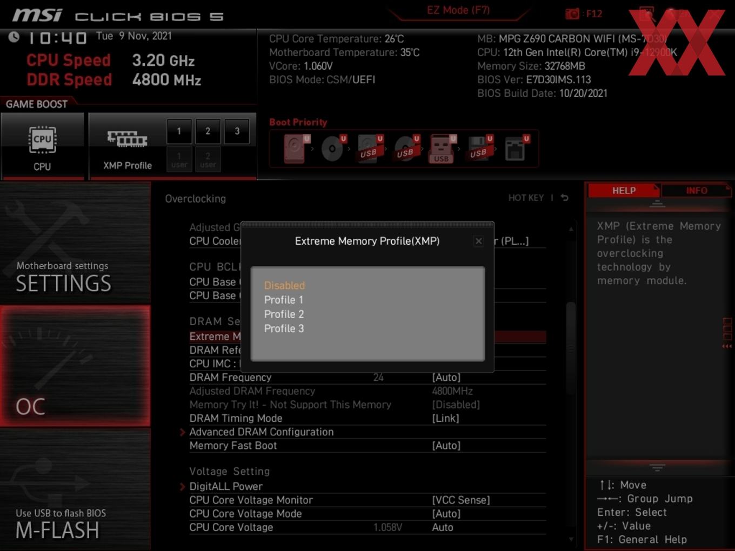The height and width of the screenshot is (551, 735).
Task: Switch to the INFO tab
Action: point(696,190)
